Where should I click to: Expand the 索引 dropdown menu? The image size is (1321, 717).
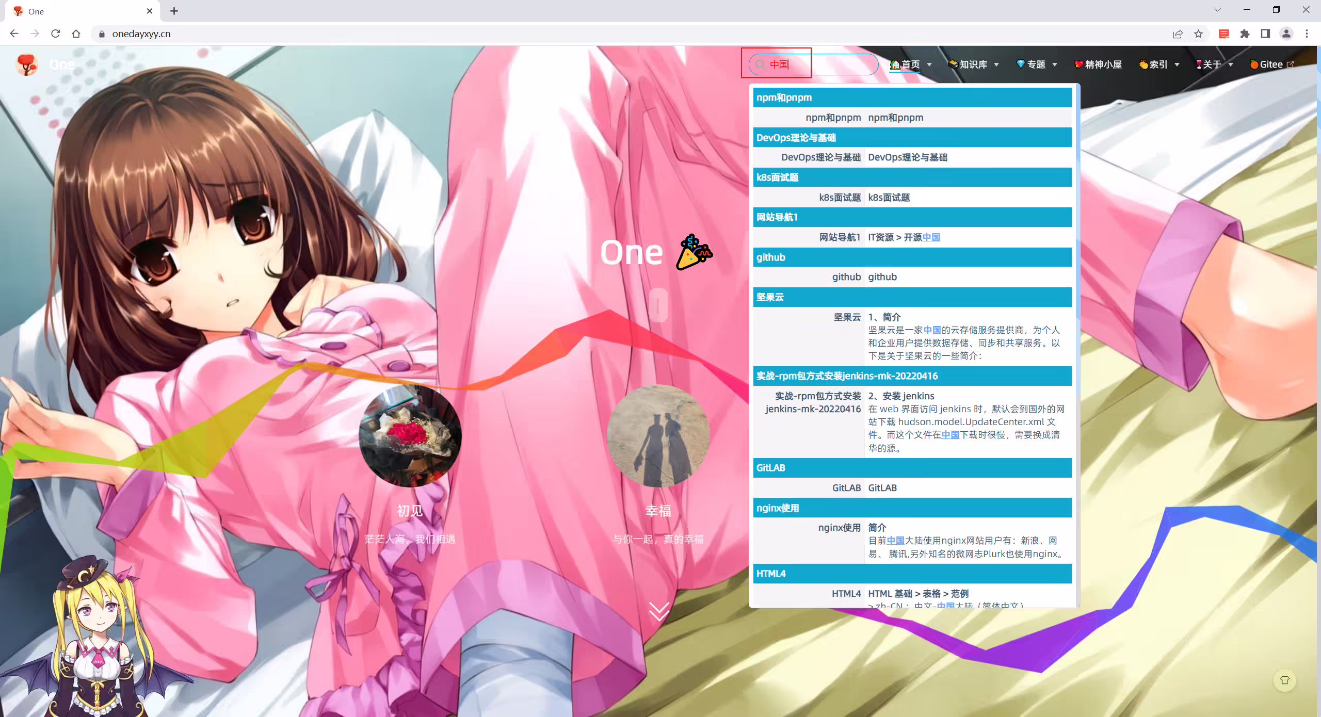pos(1159,64)
